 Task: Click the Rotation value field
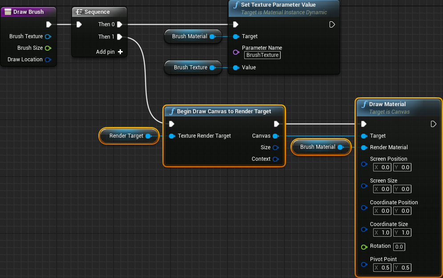pos(399,247)
